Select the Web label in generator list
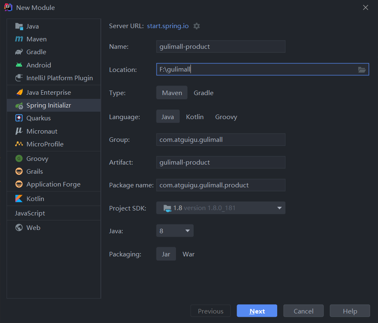Viewport: 378px width, 323px height. (x=33, y=227)
